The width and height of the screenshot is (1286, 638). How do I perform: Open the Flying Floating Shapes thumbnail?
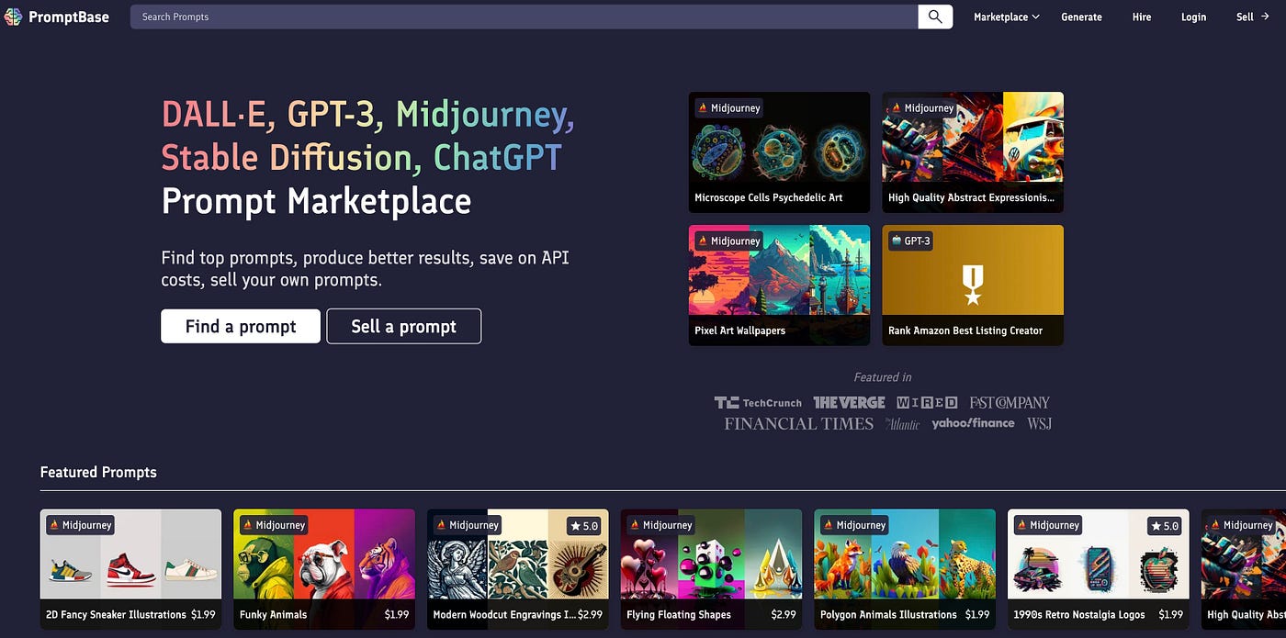711,555
